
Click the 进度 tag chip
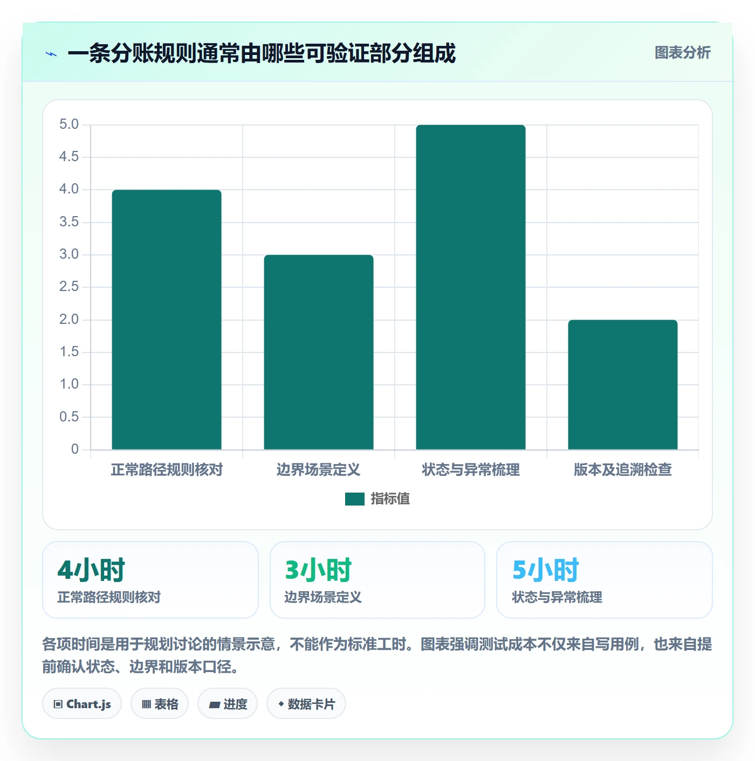pyautogui.click(x=228, y=703)
